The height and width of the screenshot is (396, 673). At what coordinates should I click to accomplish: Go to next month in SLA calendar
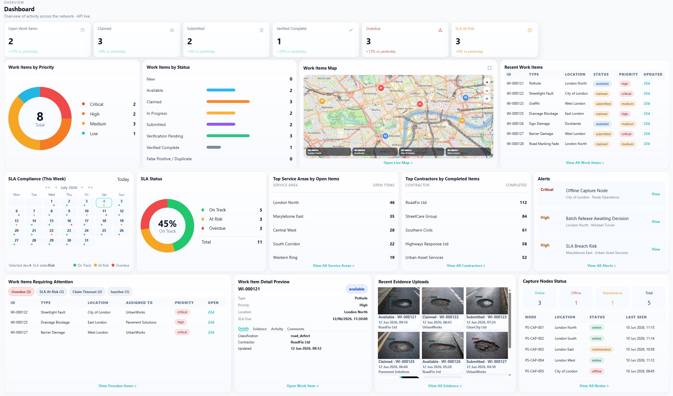click(x=82, y=188)
